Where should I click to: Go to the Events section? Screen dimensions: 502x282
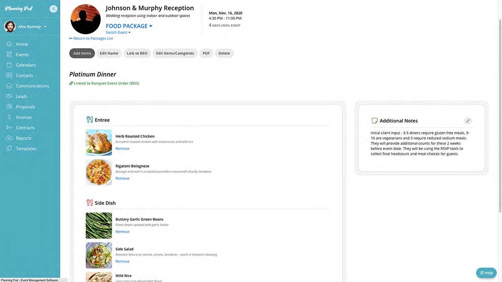[x=22, y=55]
